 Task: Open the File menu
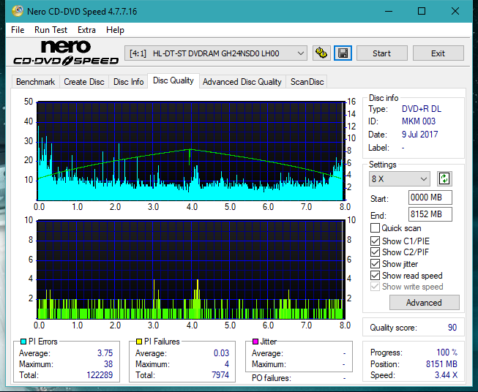pos(18,30)
